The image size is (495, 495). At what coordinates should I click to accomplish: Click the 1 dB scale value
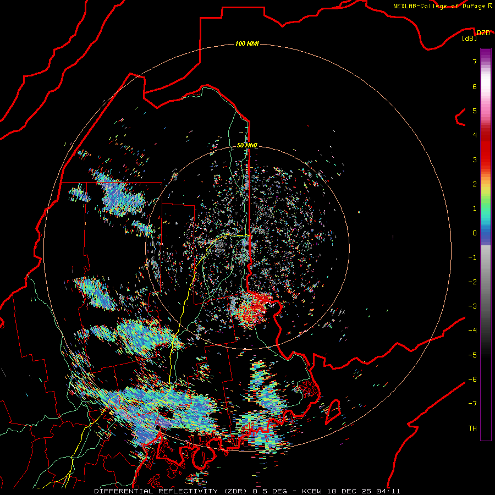[475, 208]
